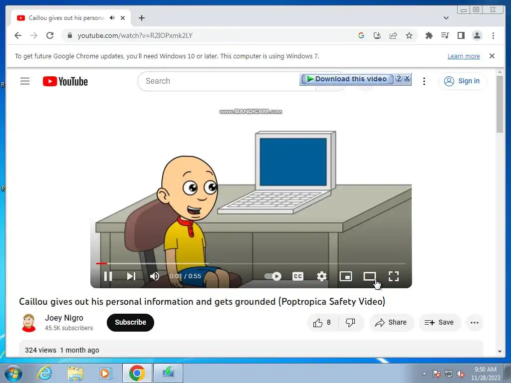511x383 pixels.
Task: Dismiss the Chrome update infobar
Action: point(492,56)
